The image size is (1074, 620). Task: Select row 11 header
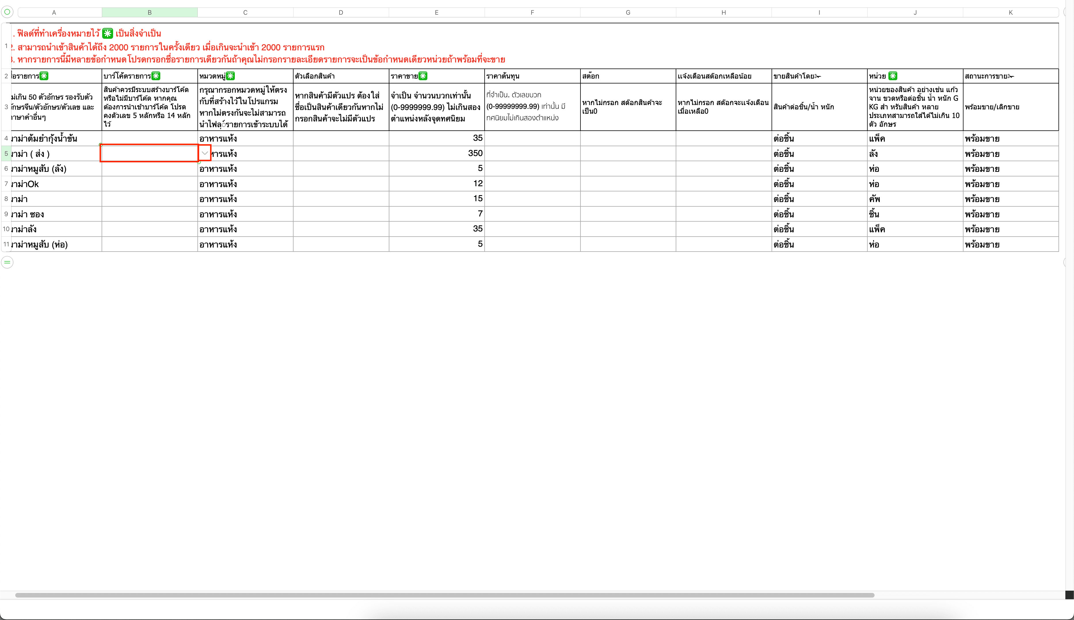[x=6, y=244]
